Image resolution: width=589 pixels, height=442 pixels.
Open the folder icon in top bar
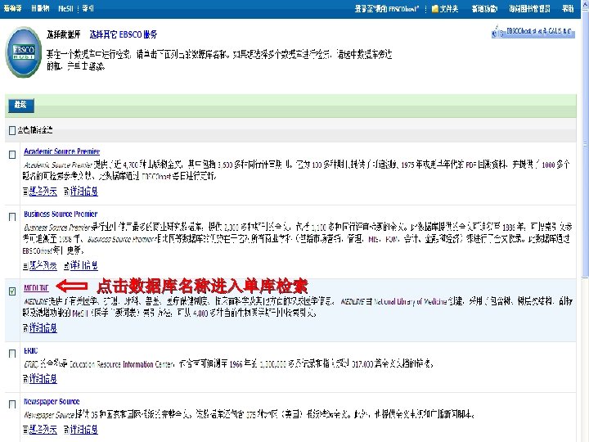pyautogui.click(x=435, y=9)
